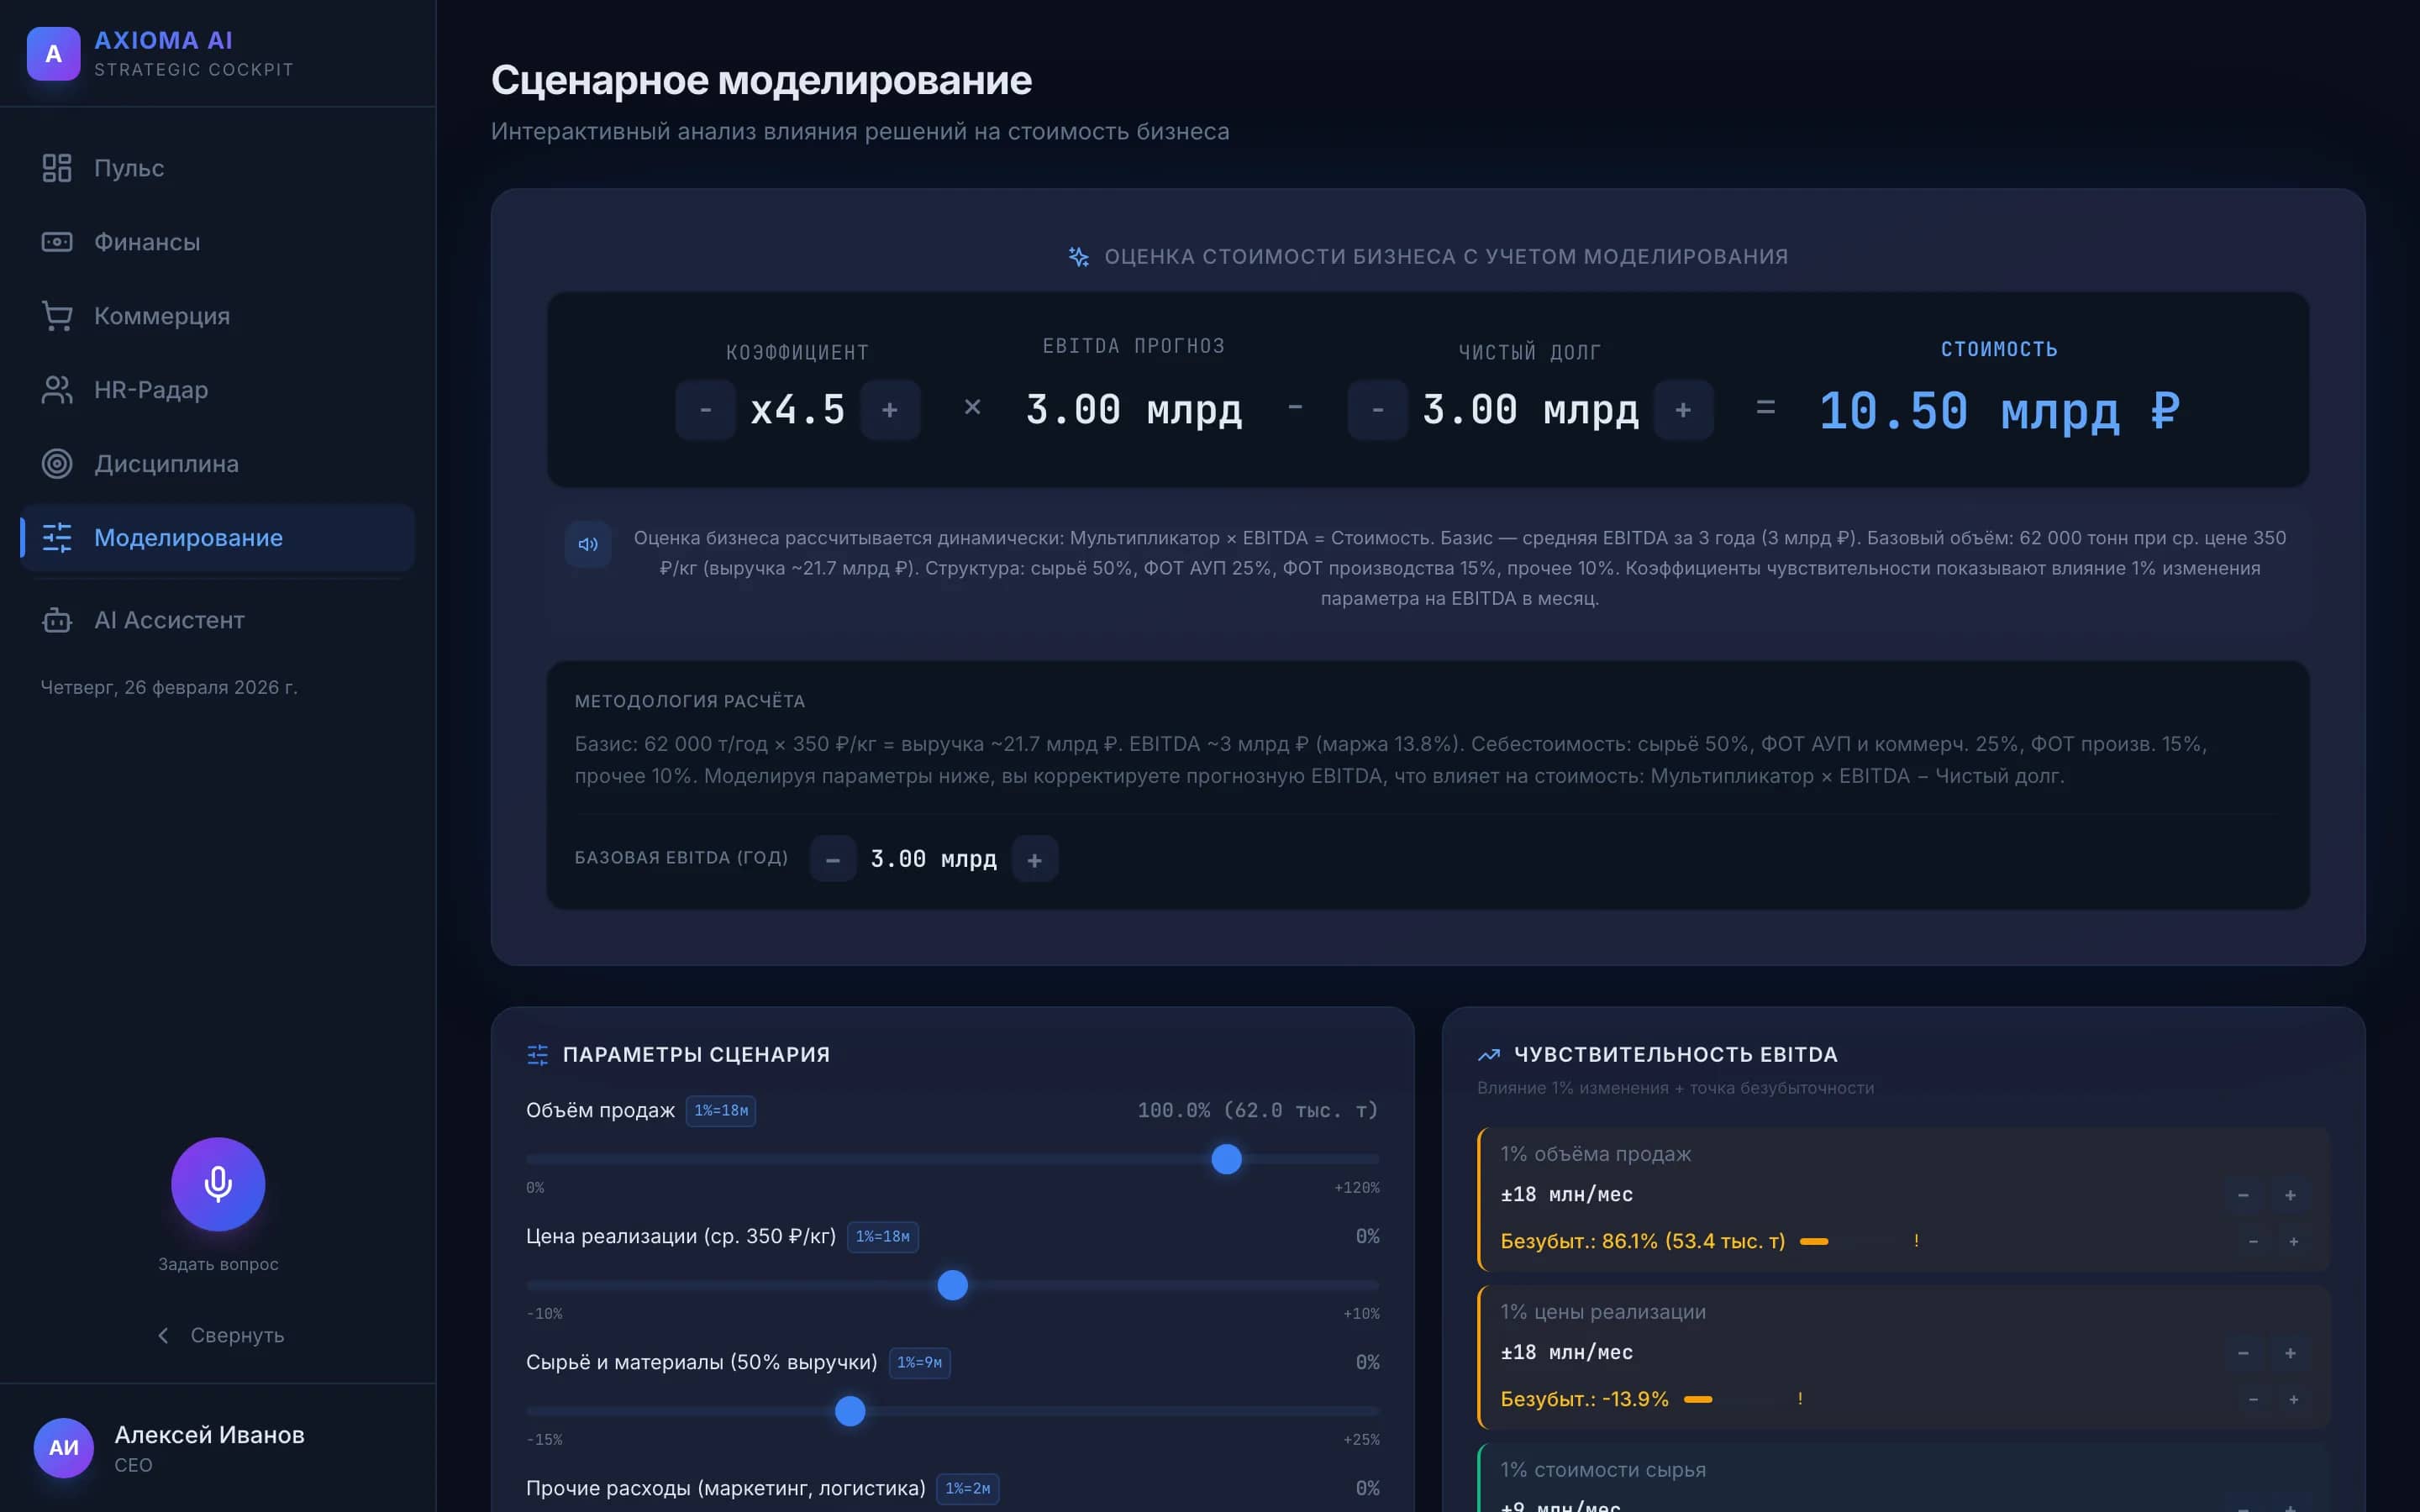Click the sparkle icon beside Оценка стоимости бизнеса
Image resolution: width=2420 pixels, height=1512 pixels.
(1079, 257)
